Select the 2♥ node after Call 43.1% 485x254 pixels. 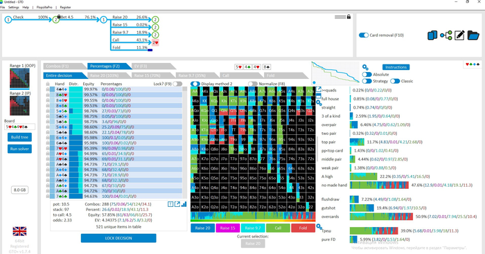tap(155, 43)
